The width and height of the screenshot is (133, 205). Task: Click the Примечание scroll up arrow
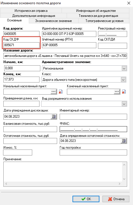coord(124,165)
